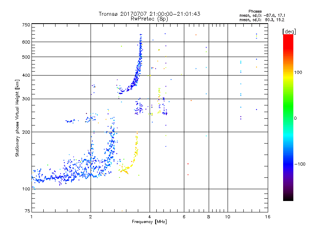Click the black bottom of the phase colorbar
Viewport: 315px width, 236px height.
pyautogui.click(x=288, y=198)
